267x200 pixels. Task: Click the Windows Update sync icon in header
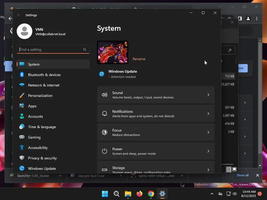click(x=102, y=74)
